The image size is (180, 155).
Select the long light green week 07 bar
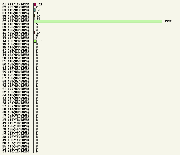coord(98,21)
